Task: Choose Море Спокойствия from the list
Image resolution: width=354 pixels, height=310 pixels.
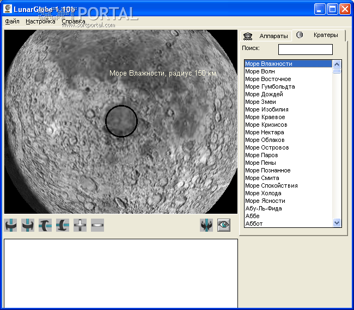Action: [271, 185]
